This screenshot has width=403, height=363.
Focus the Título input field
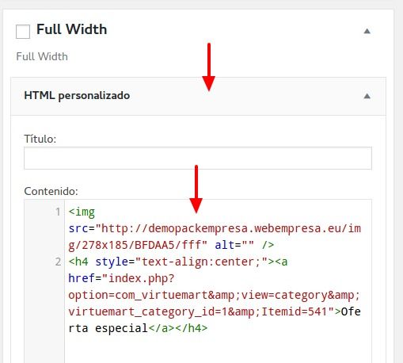[198, 158]
